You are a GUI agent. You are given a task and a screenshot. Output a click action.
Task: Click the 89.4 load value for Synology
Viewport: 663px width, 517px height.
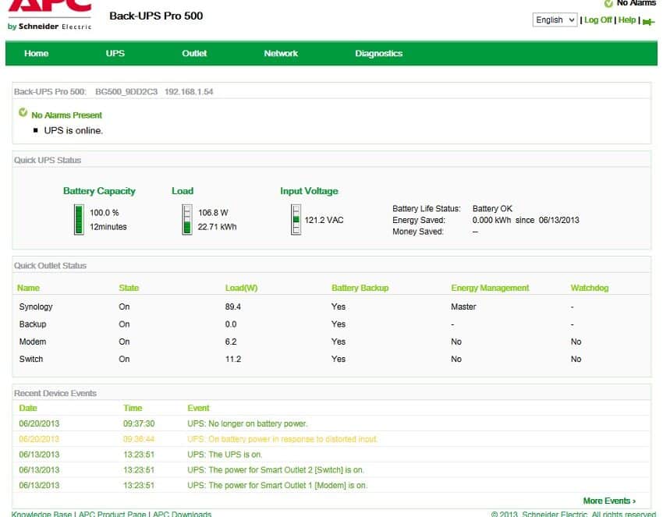[x=233, y=306]
